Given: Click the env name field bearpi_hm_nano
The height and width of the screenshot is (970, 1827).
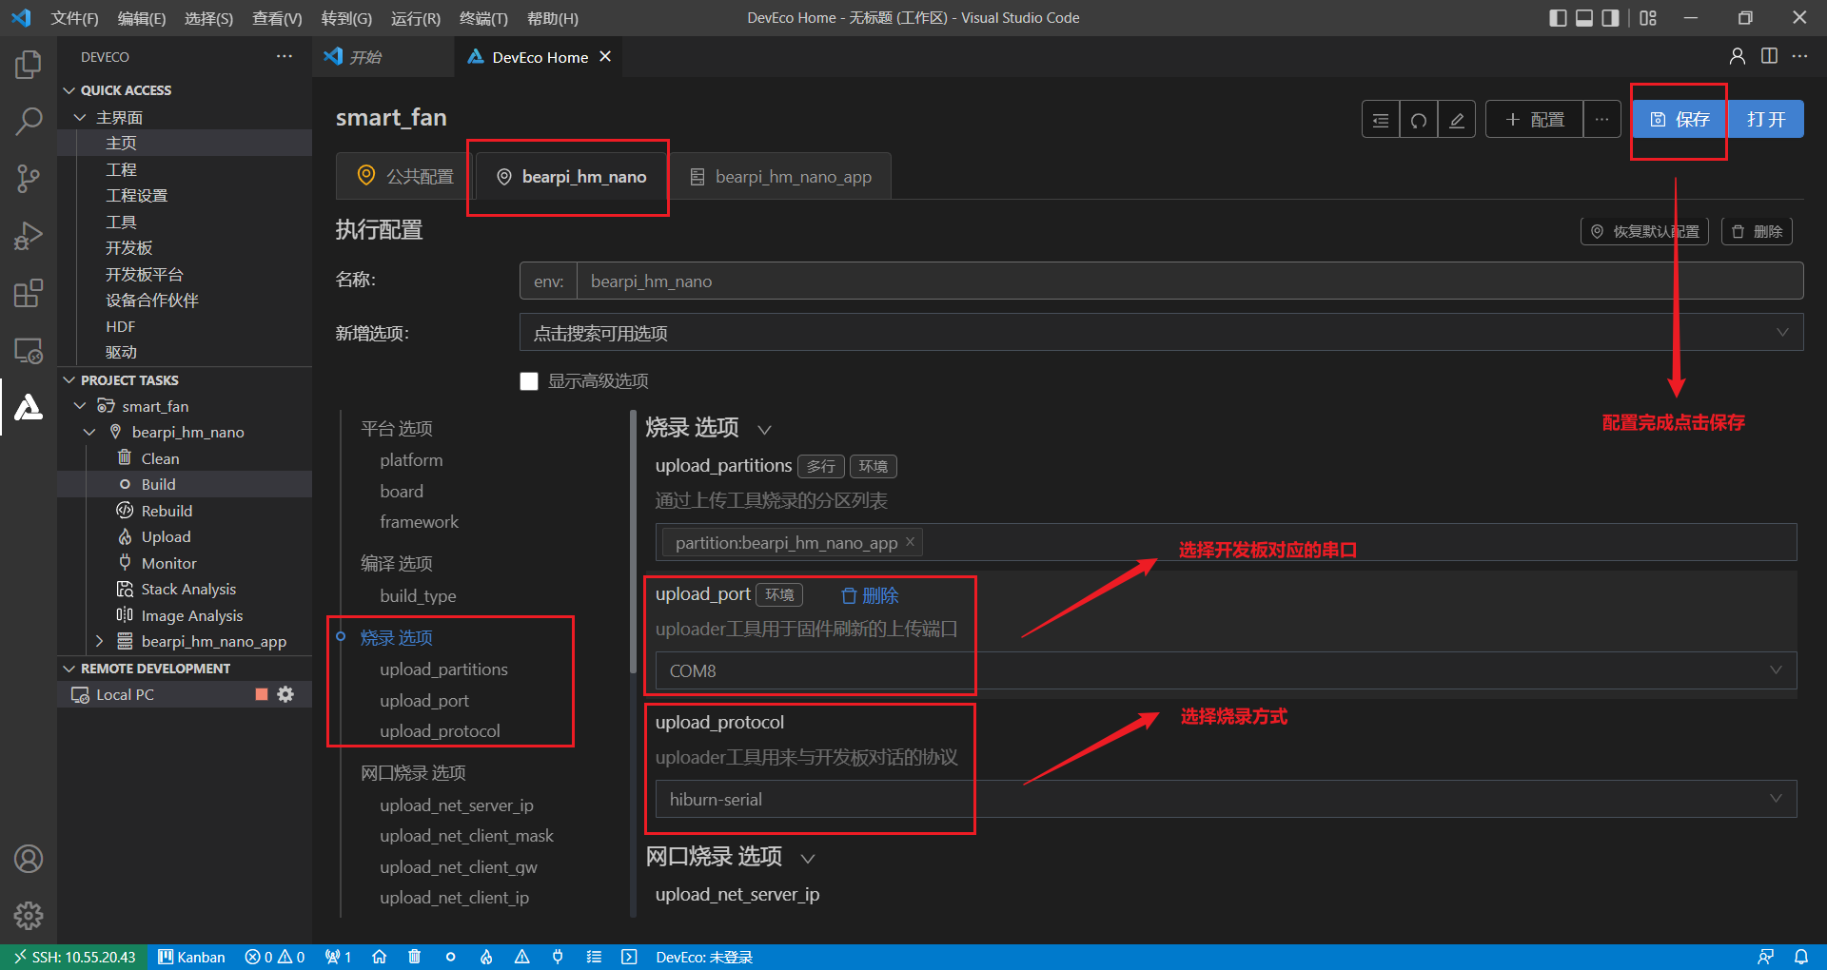Looking at the screenshot, I should (1189, 281).
